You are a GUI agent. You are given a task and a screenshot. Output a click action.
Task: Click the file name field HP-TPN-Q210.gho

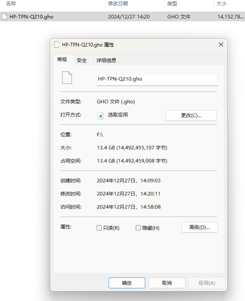click(x=157, y=80)
